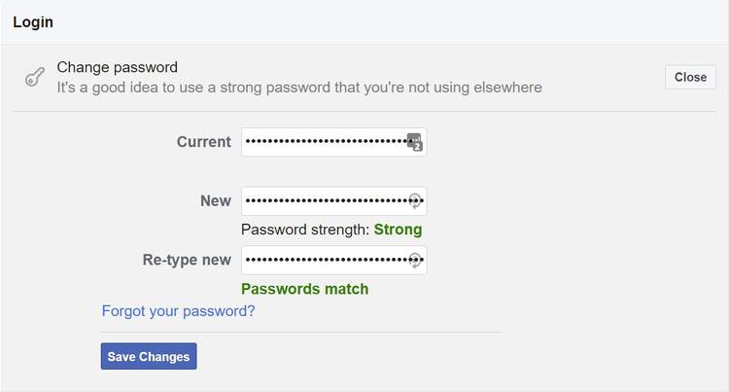Click generate-password icon in New field
The width and height of the screenshot is (729, 392).
point(415,201)
